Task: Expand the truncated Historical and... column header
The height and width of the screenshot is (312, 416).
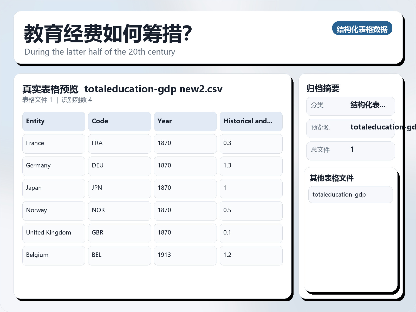Action: pos(251,121)
